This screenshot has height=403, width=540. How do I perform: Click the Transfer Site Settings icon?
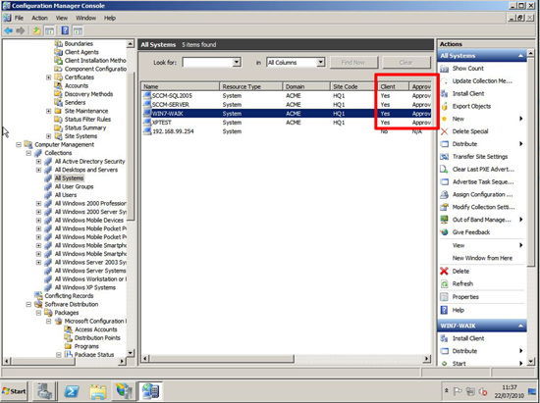[x=445, y=157]
